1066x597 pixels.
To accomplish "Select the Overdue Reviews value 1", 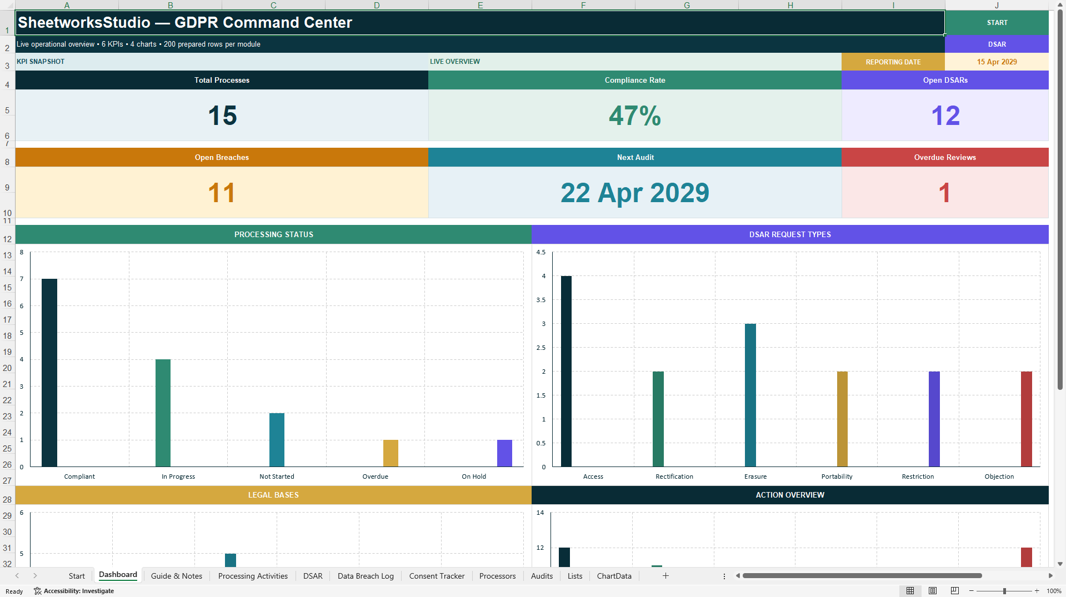I will click(x=945, y=193).
